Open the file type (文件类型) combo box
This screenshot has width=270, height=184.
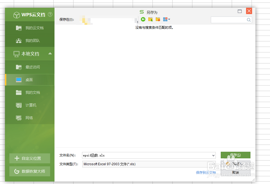(x=149, y=164)
